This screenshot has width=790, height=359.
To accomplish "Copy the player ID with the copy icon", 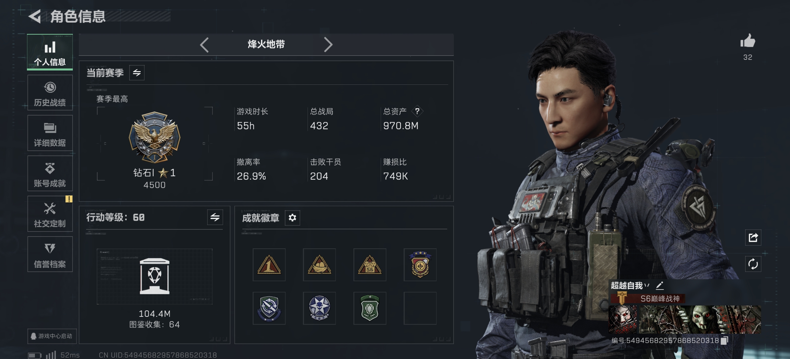I will click(724, 340).
